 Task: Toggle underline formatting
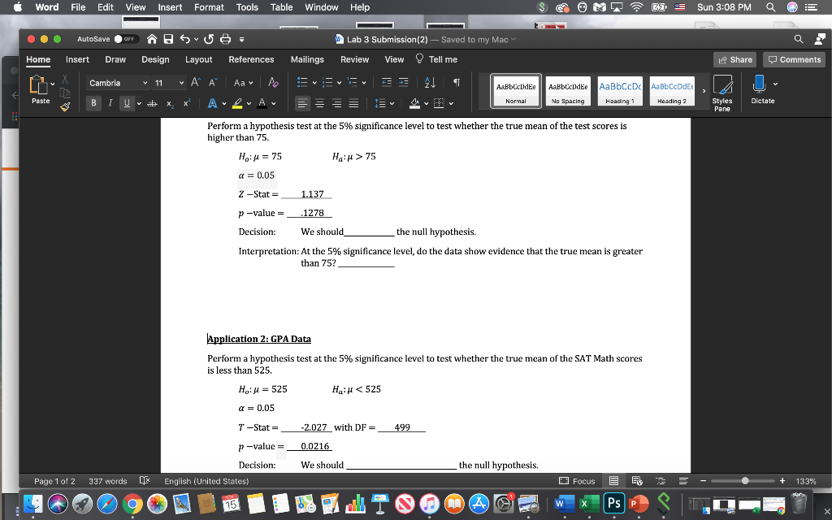coord(128,103)
